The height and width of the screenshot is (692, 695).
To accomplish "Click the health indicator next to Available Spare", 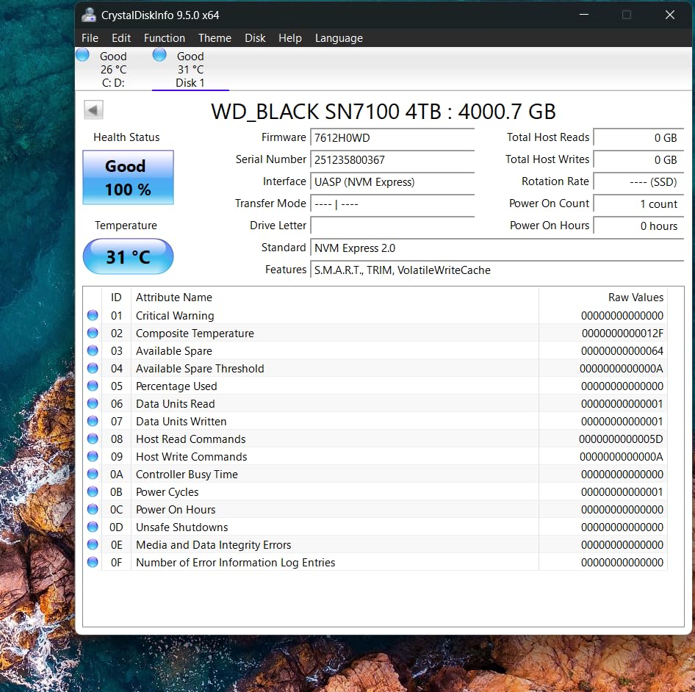I will pyautogui.click(x=93, y=350).
